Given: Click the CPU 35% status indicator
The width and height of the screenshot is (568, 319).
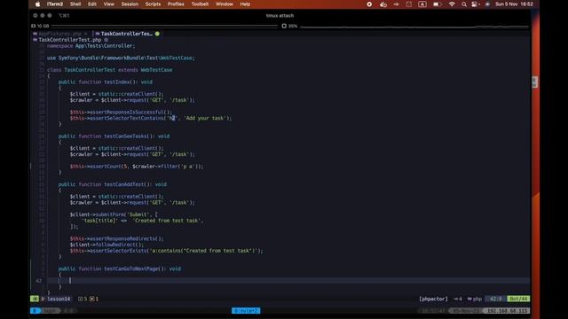Looking at the screenshot, I should click(290, 26).
